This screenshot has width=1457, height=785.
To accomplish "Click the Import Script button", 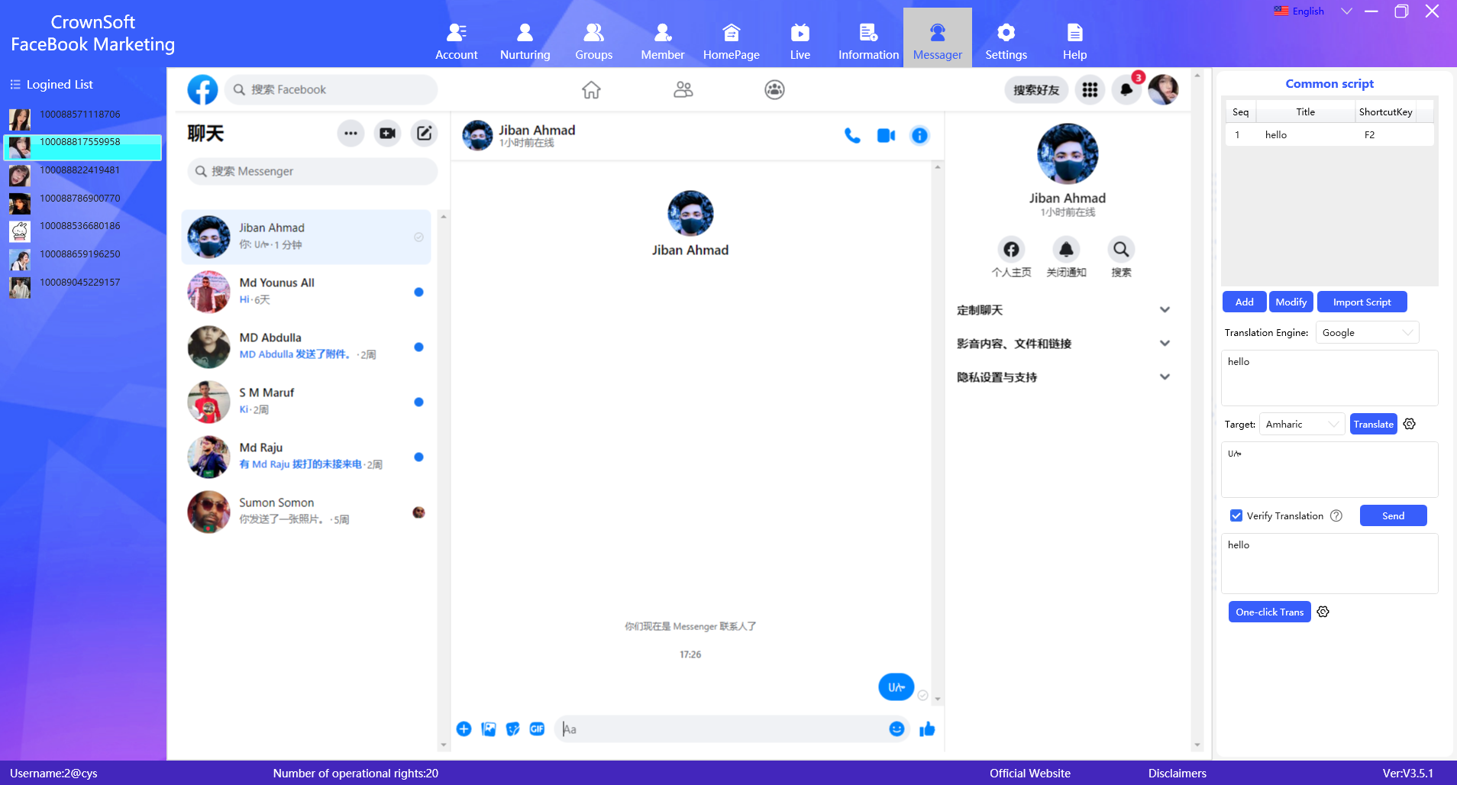I will [x=1362, y=302].
